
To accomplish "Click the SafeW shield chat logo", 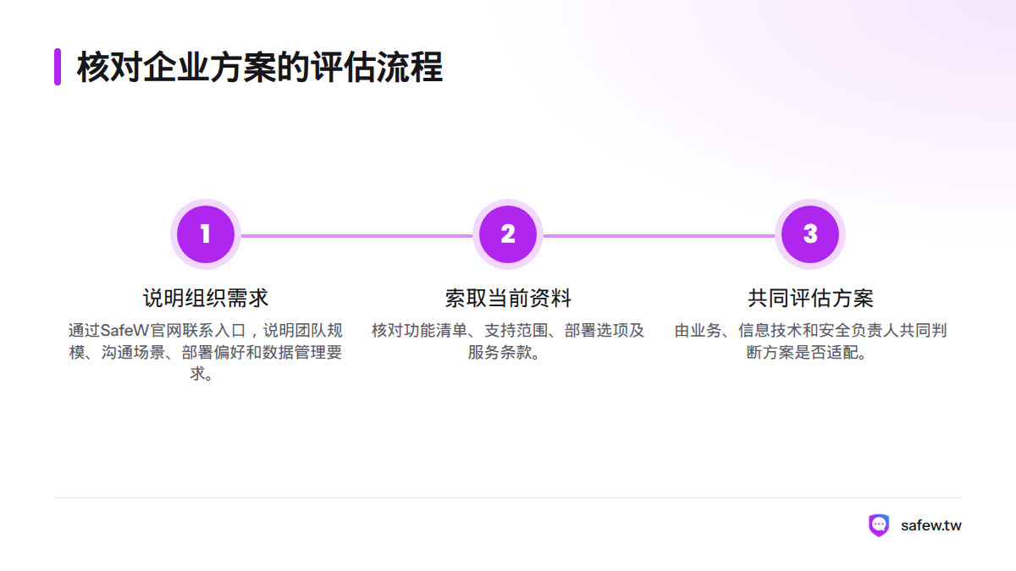I will click(880, 525).
